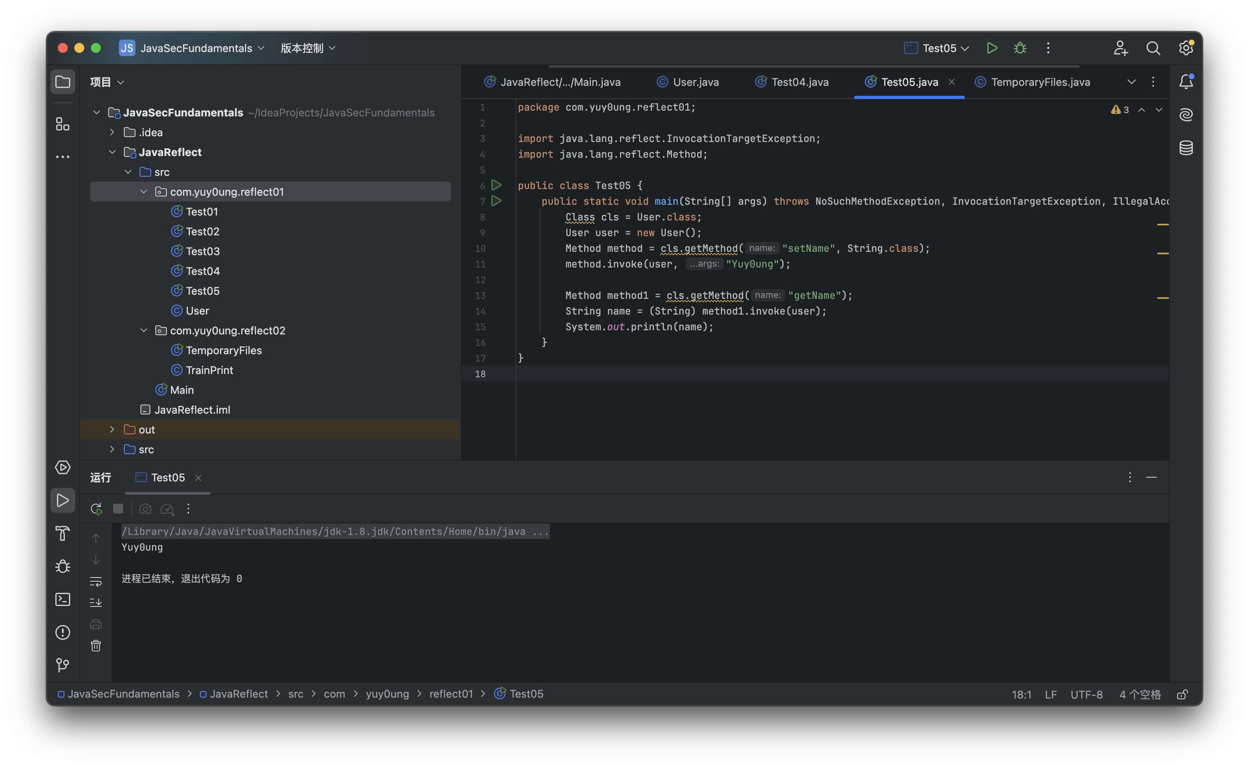Open the Notifications bell icon
The height and width of the screenshot is (767, 1249).
[x=1185, y=82]
